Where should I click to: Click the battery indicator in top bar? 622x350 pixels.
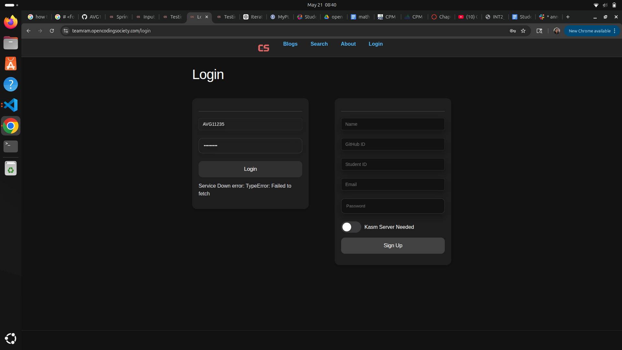pyautogui.click(x=614, y=5)
